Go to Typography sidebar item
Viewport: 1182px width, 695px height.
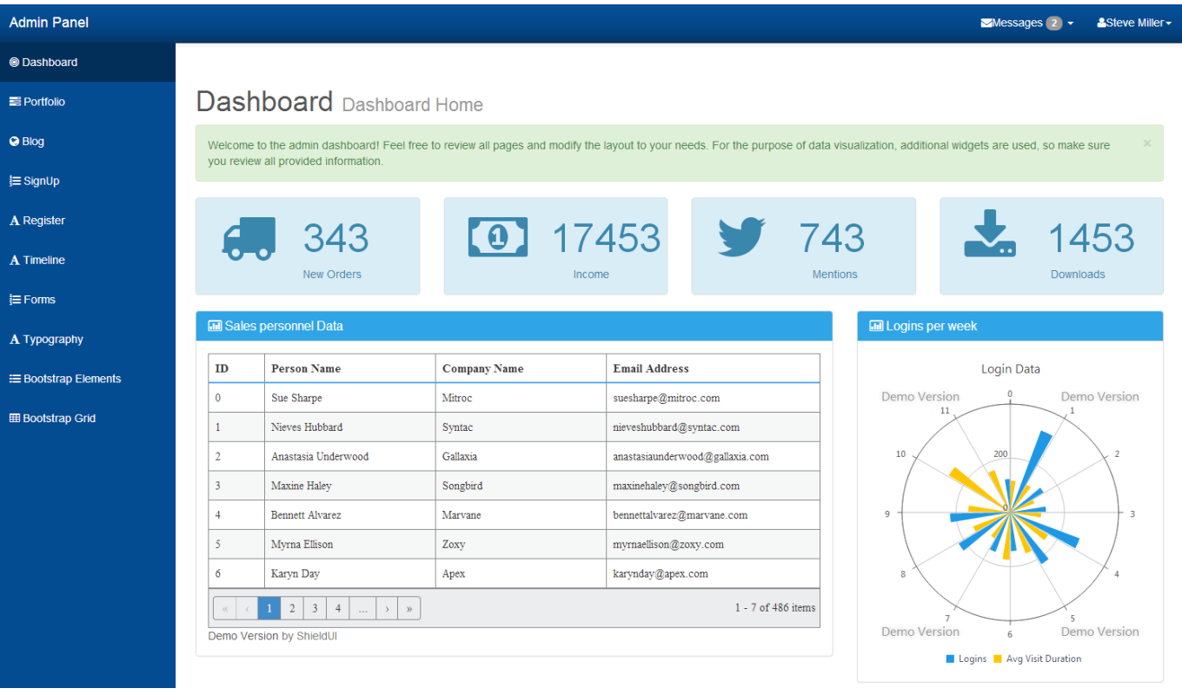pyautogui.click(x=53, y=340)
